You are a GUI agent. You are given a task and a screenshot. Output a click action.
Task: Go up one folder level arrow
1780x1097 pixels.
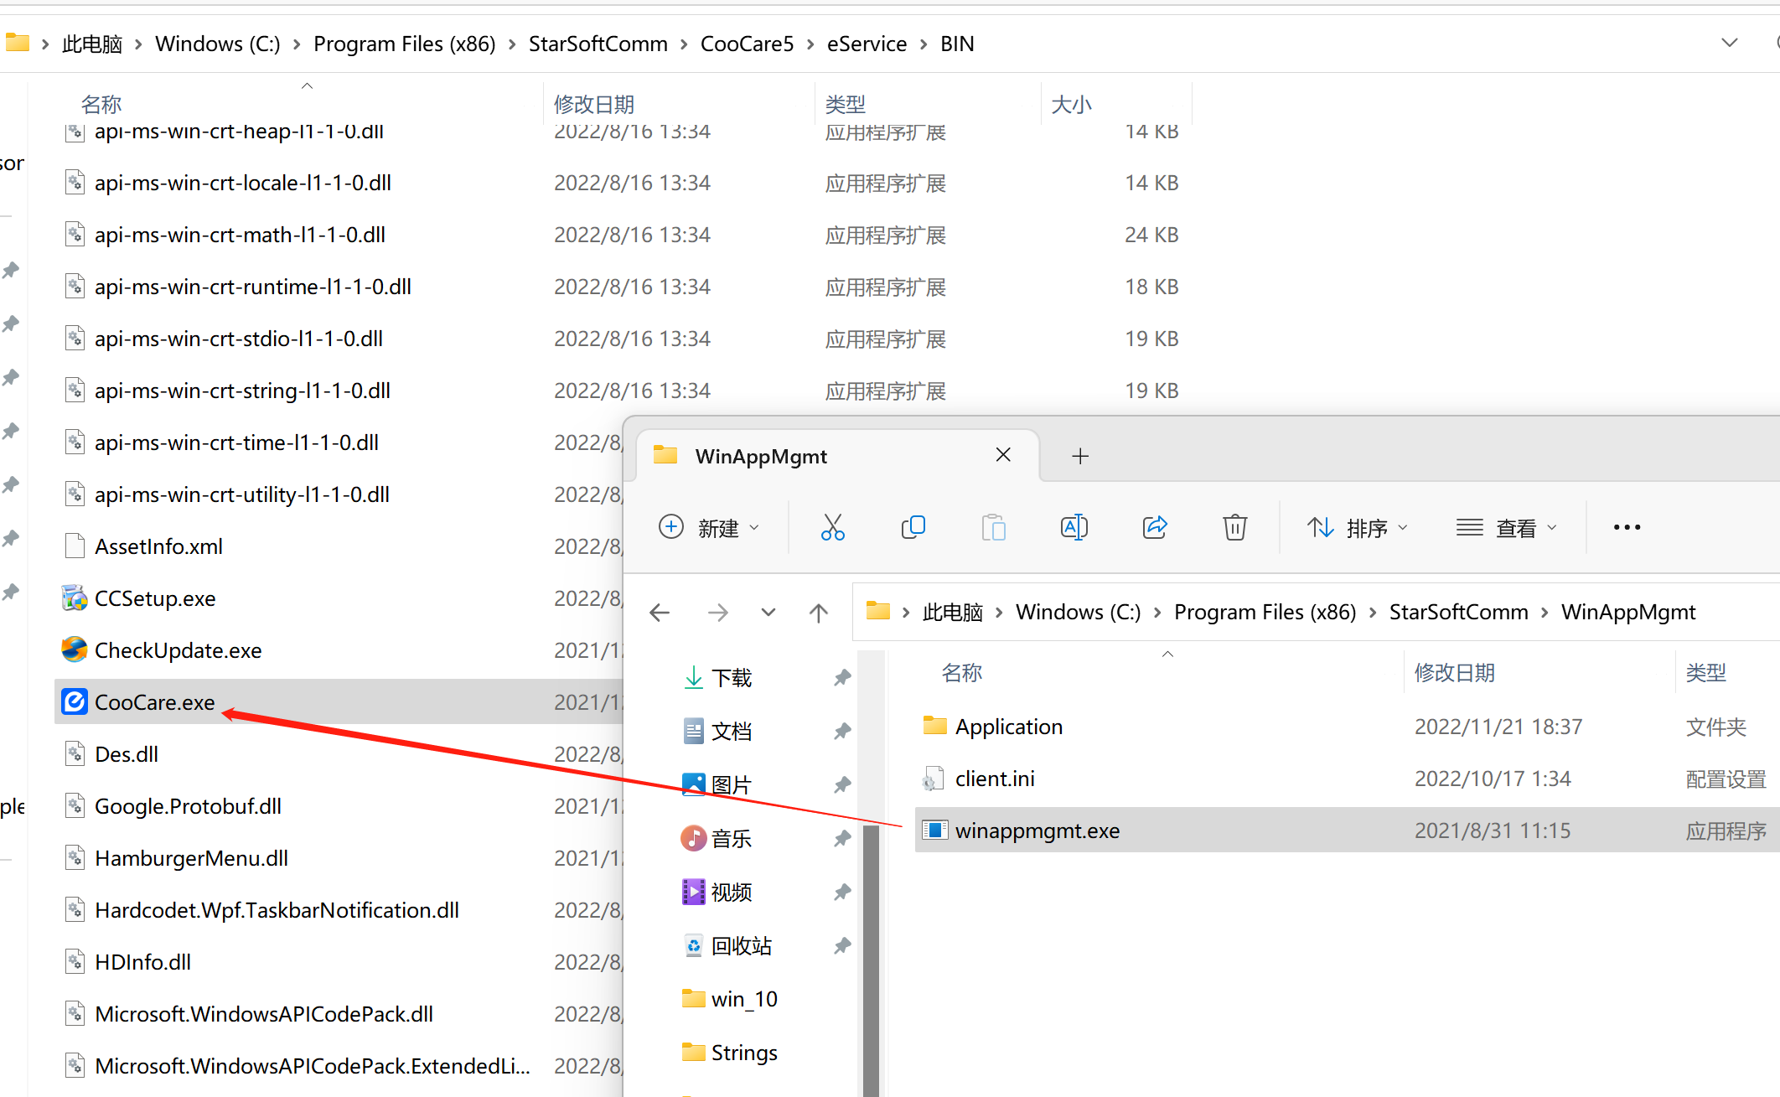tap(819, 613)
